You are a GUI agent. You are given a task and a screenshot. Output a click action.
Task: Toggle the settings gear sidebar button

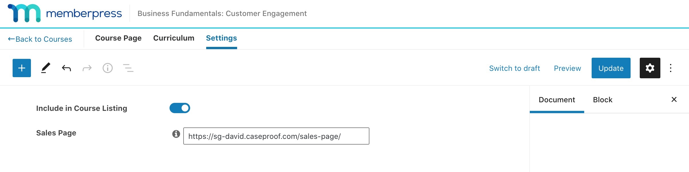(x=650, y=68)
